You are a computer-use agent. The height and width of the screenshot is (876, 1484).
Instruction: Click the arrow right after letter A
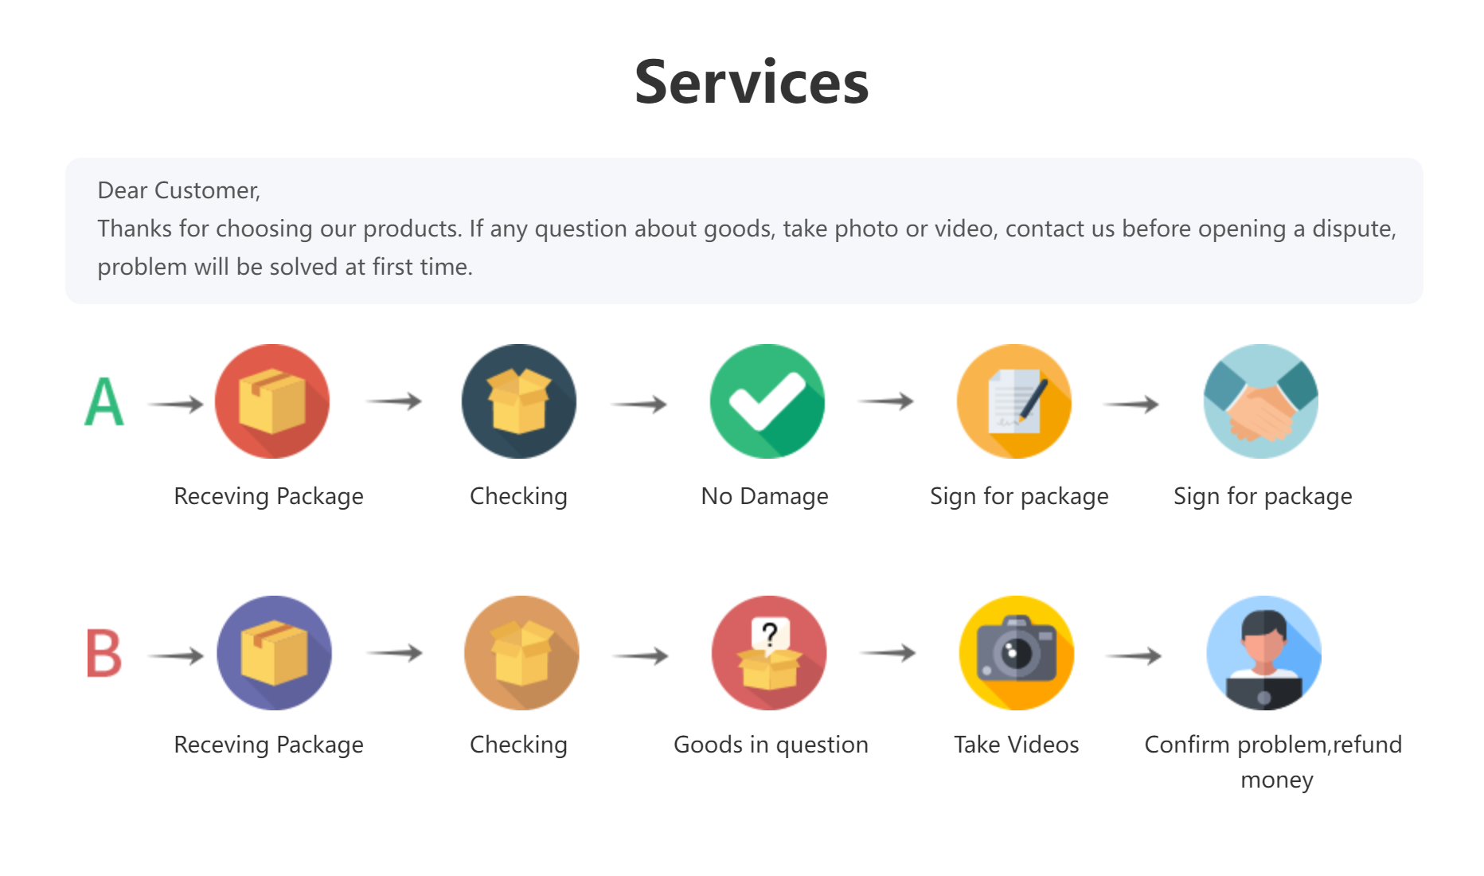(x=176, y=405)
